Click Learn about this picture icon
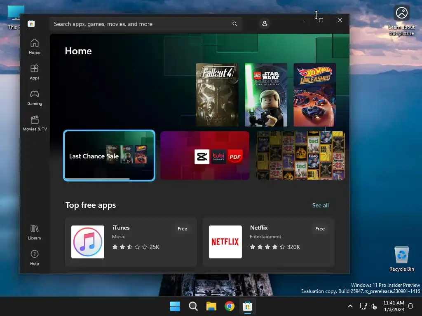422x316 pixels. (401, 21)
